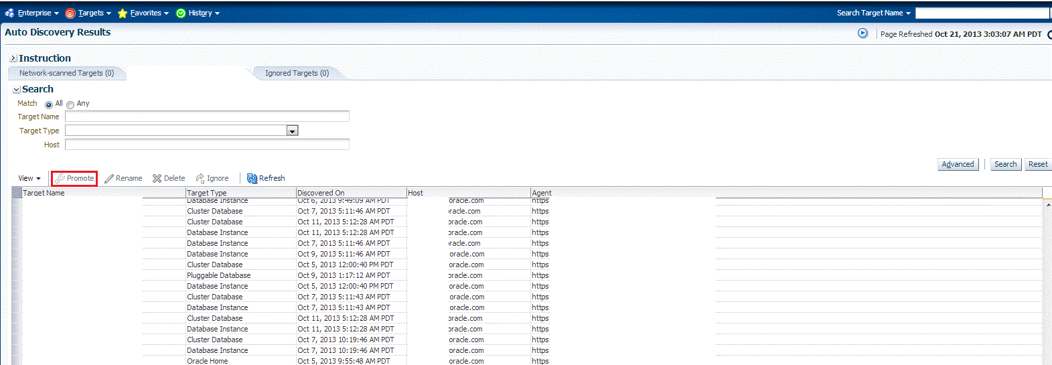The image size is (1052, 365).
Task: Open the History menu
Action: tap(198, 13)
